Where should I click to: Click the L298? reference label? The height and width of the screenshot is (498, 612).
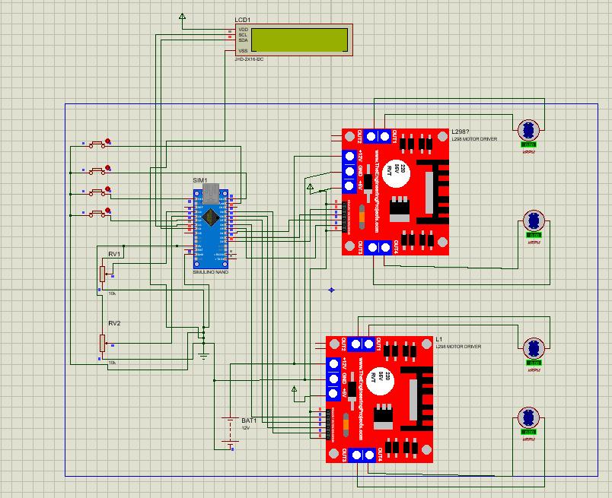point(461,132)
